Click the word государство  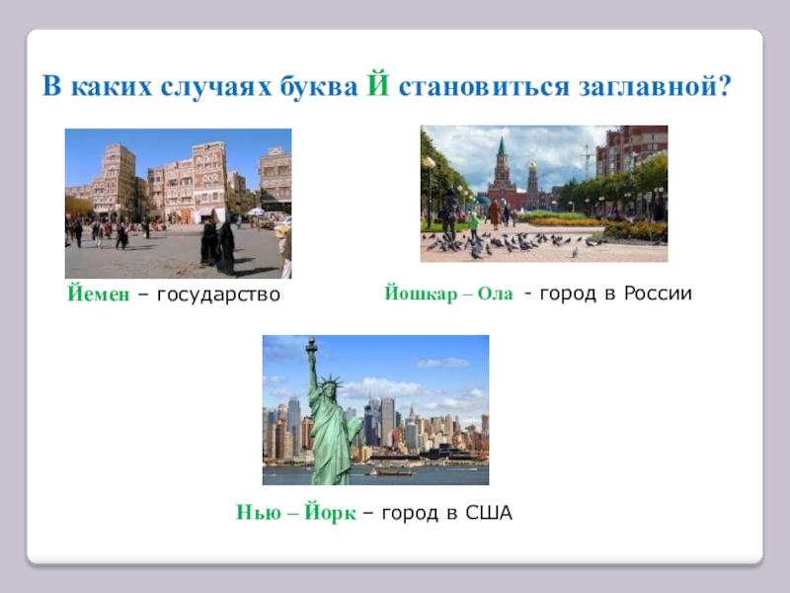point(218,295)
